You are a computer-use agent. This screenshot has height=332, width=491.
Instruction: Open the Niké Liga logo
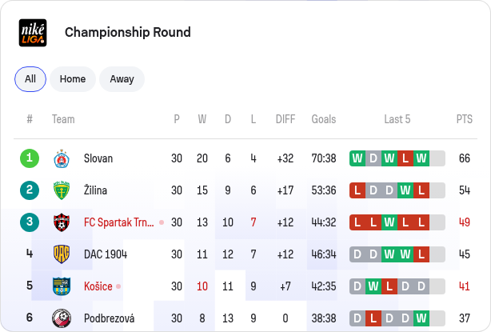coord(33,33)
